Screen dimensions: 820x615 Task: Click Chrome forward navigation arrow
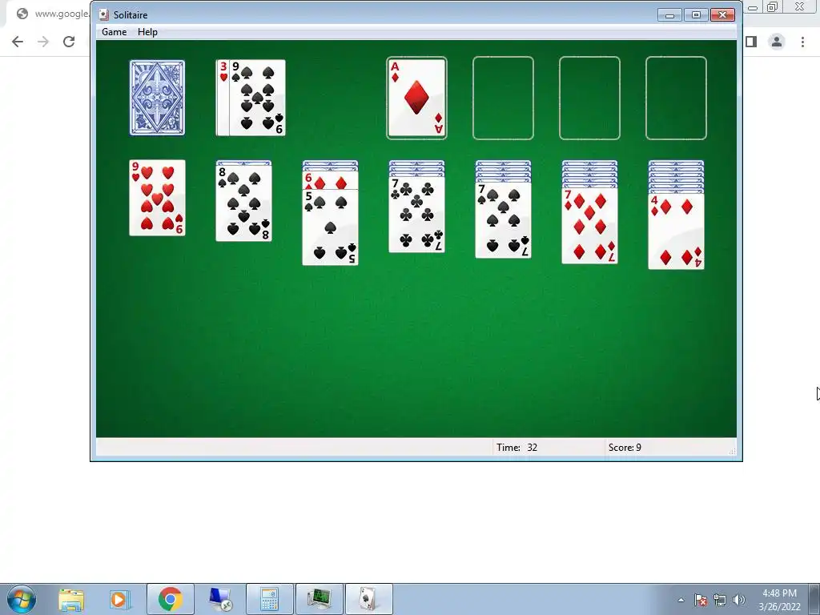43,42
